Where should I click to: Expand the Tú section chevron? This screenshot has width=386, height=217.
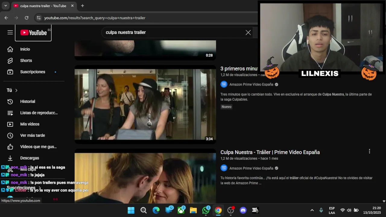coord(16,90)
